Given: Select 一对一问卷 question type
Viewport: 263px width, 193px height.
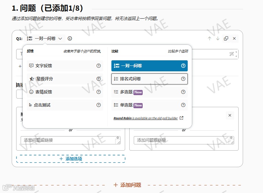Looking at the screenshot, I should 150,66.
